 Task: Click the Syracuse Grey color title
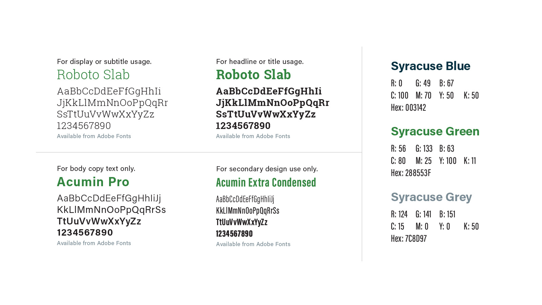pyautogui.click(x=431, y=197)
